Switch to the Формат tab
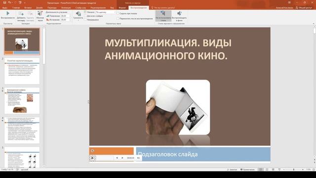Image resolution: width=316 pixels, height=178 pixels. click(x=122, y=8)
